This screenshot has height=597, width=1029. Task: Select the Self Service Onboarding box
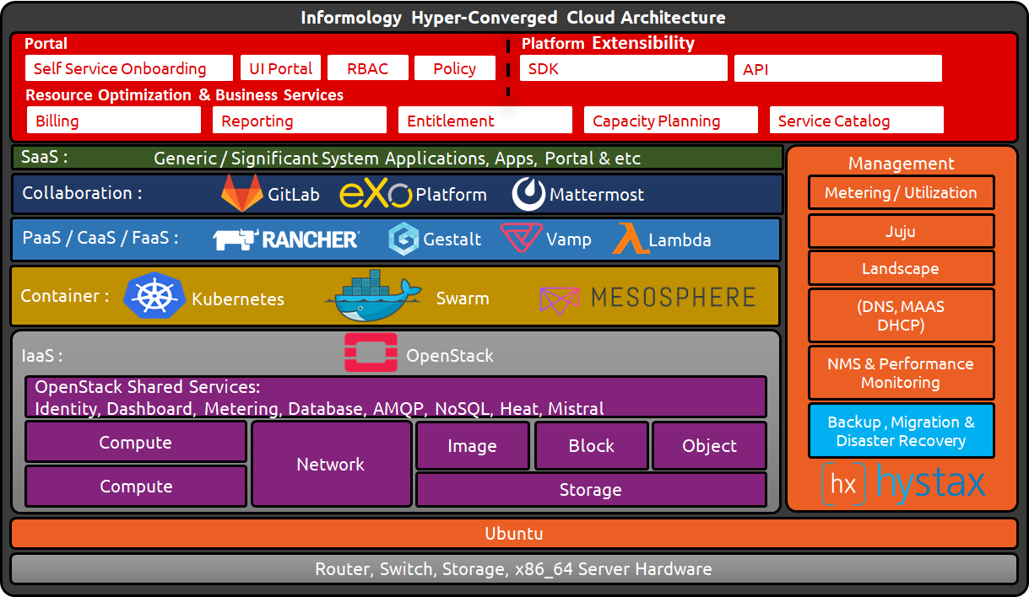tap(129, 68)
